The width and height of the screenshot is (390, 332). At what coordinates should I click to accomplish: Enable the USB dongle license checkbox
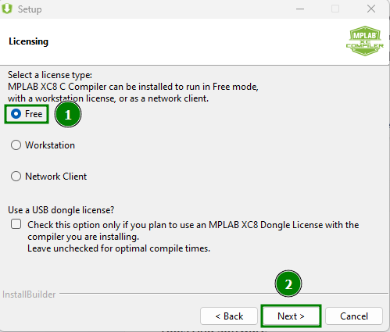pyautogui.click(x=16, y=224)
